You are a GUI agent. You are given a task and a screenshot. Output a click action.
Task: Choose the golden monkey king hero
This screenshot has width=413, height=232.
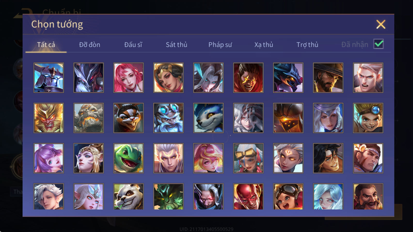49,118
